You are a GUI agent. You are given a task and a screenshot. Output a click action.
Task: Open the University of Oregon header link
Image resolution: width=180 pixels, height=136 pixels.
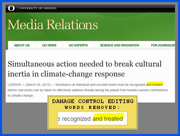pyautogui.click(x=38, y=8)
